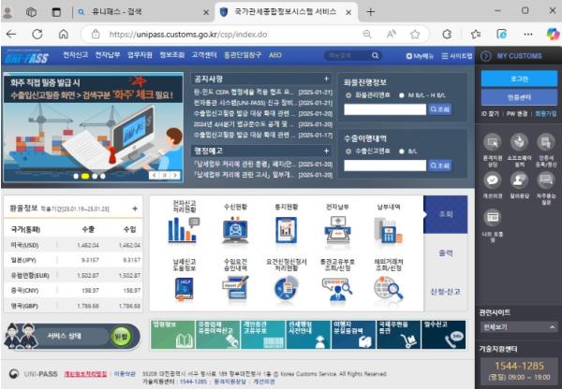Image resolution: width=562 pixels, height=389 pixels.
Task: Open 해외거래처 조회/신청 magnifier icon
Action: point(387,288)
